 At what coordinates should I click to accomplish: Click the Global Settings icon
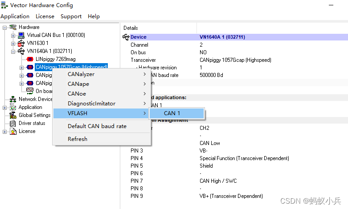point(13,115)
